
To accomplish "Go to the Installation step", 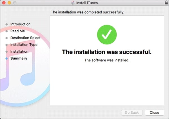I will tap(19, 51).
